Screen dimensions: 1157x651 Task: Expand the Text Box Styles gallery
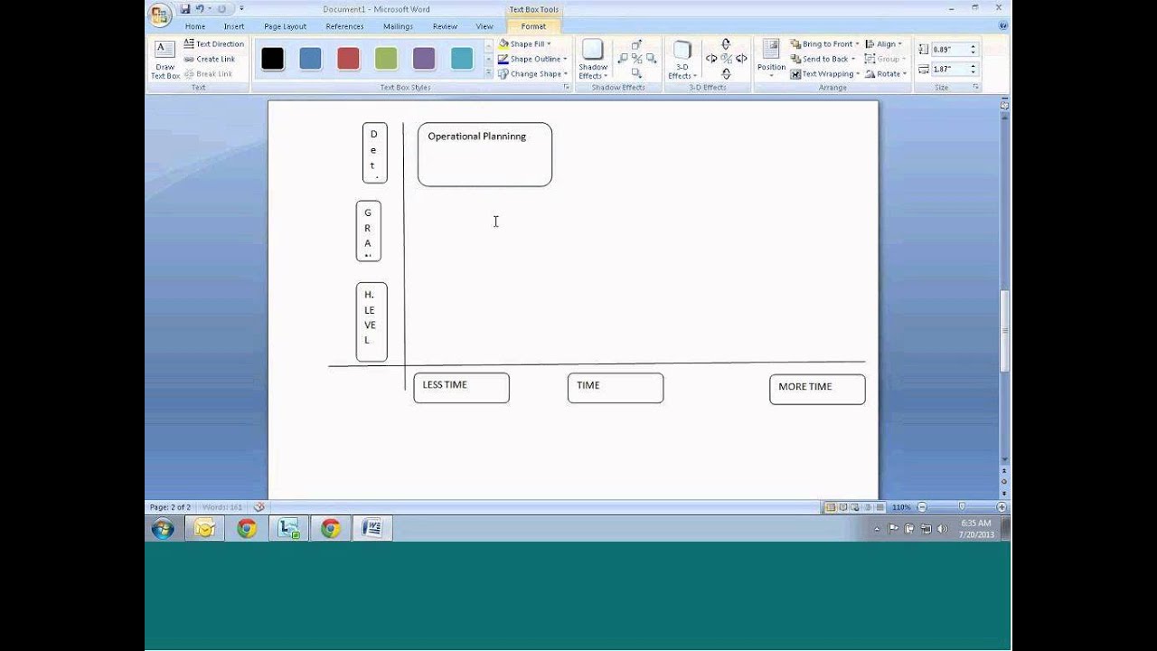coord(488,73)
